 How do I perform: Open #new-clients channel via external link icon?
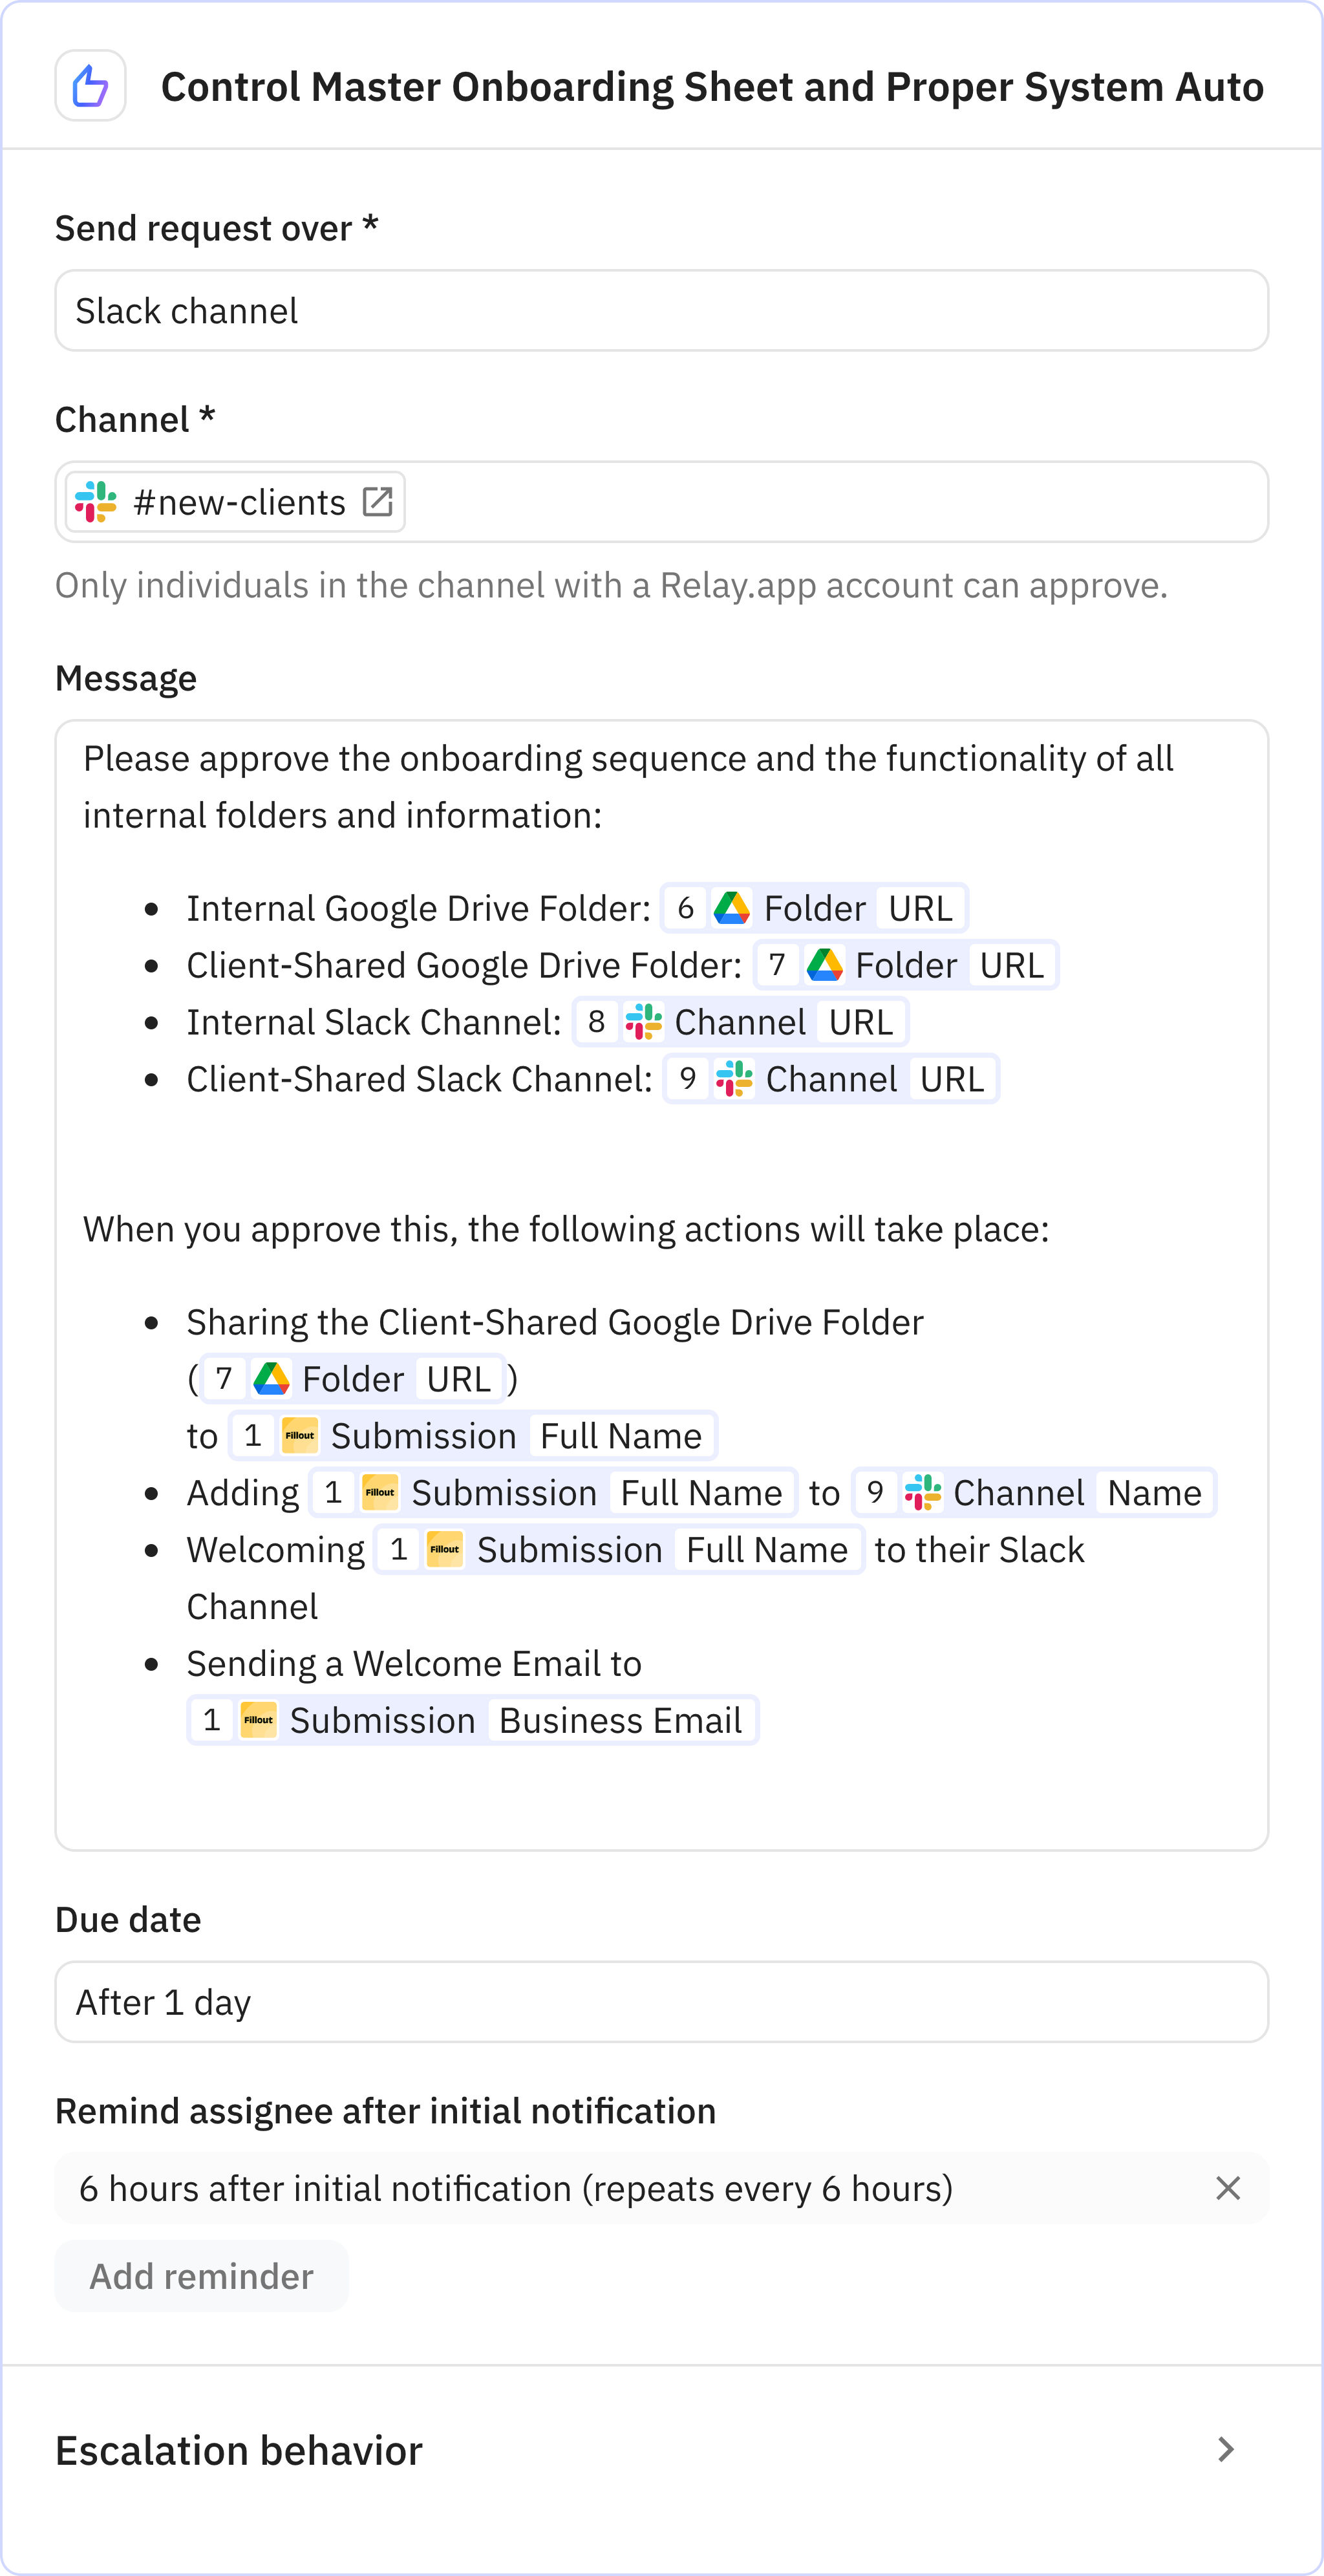click(x=379, y=501)
